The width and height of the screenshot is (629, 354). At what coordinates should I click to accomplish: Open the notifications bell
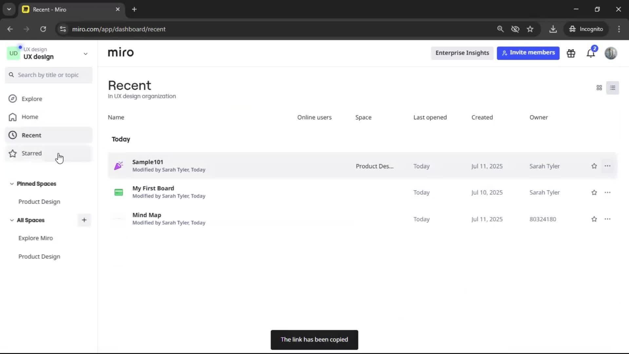pos(590,53)
